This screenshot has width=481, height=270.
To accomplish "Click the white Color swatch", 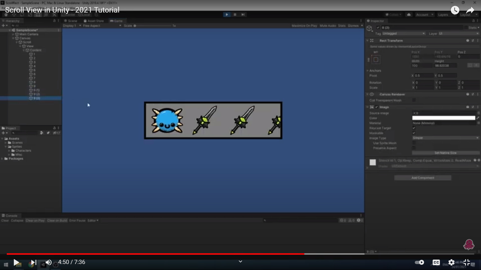I will click(x=443, y=118).
